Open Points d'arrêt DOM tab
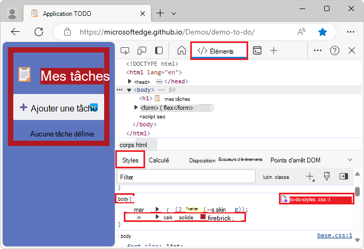 pos(295,160)
